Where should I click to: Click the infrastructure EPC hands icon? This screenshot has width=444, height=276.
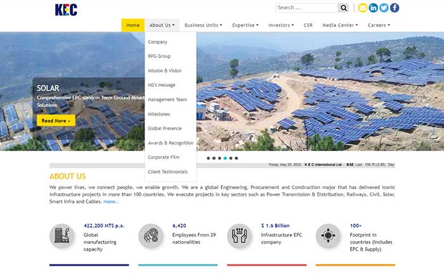point(240,236)
